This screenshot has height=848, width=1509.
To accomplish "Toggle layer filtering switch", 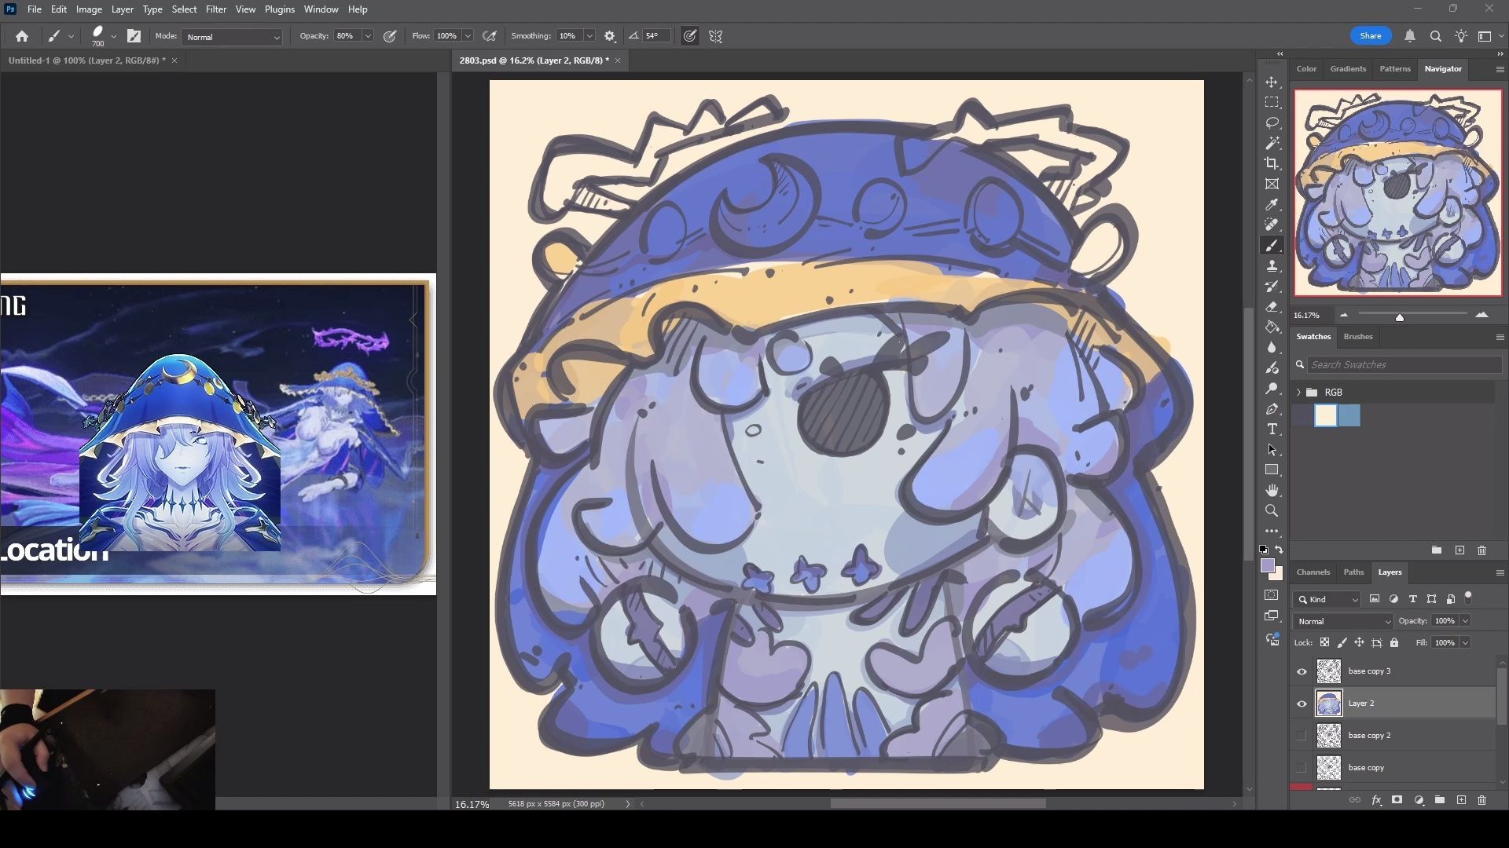I will tap(1468, 598).
